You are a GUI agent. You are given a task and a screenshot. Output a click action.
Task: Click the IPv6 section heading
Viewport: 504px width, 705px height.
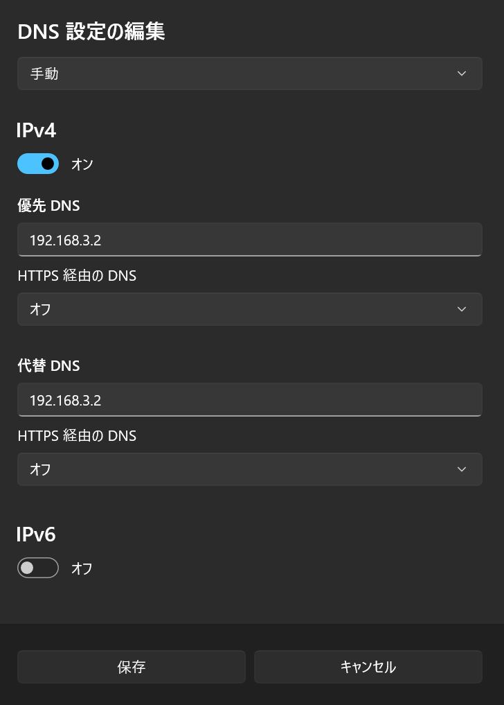coord(36,534)
